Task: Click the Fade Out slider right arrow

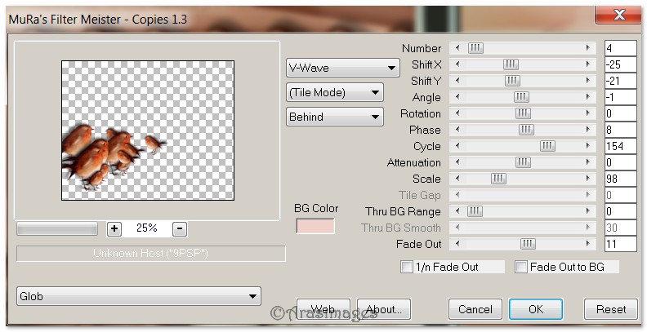Action: click(x=587, y=244)
